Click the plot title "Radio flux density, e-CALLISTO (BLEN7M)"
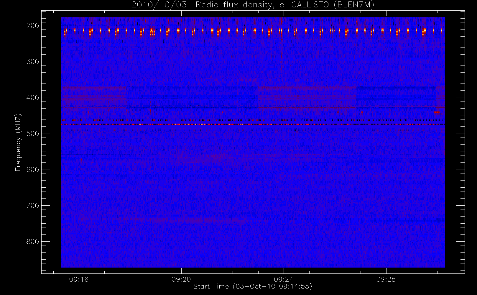The height and width of the screenshot is (295, 477). tap(285, 5)
